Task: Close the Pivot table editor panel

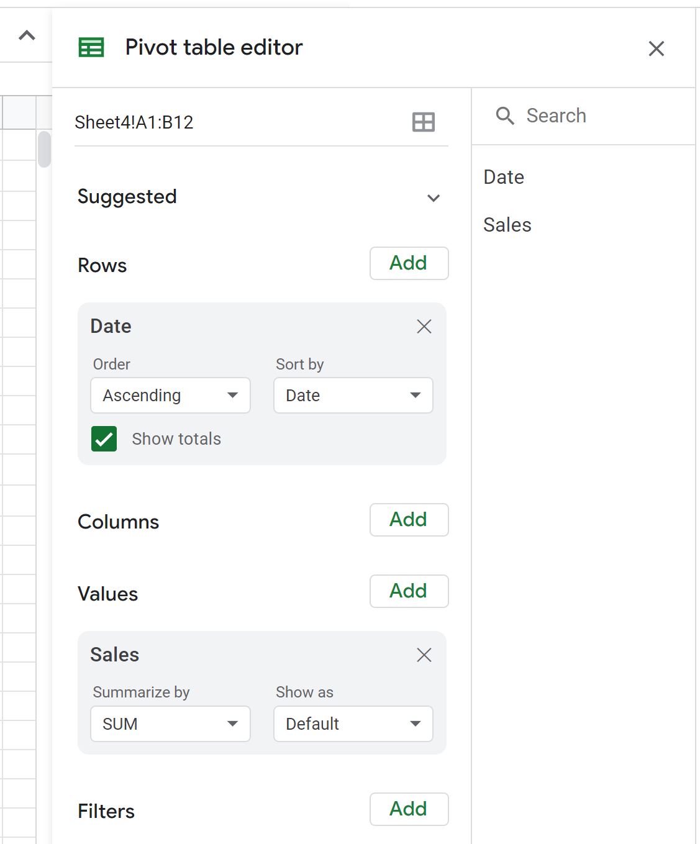Action: click(657, 48)
